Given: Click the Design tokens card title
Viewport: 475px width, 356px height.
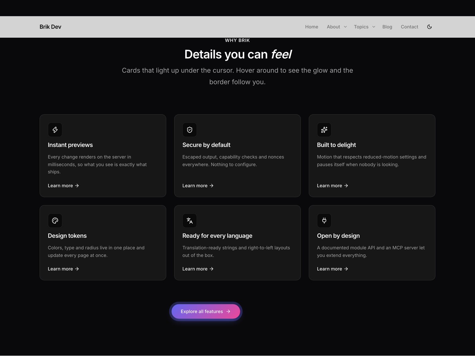Looking at the screenshot, I should click(67, 236).
